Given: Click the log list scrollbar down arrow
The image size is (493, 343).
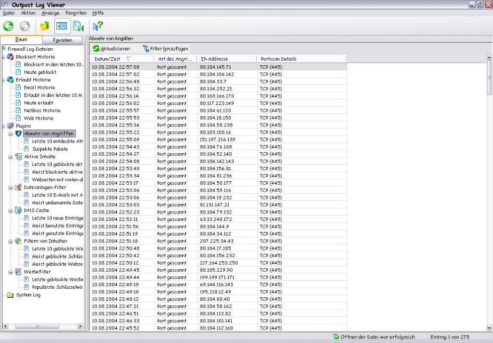Looking at the screenshot, I should pyautogui.click(x=489, y=328).
